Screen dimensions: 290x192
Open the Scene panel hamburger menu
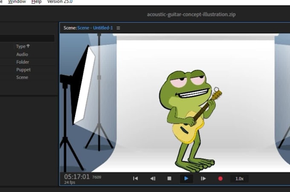pyautogui.click(x=119, y=28)
